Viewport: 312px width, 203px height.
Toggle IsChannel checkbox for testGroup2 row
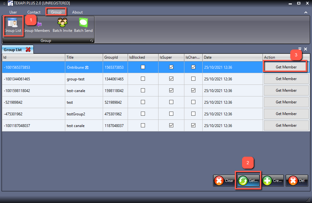tap(193, 114)
